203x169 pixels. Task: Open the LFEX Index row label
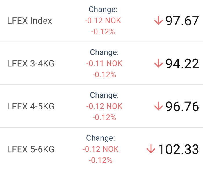(30, 21)
